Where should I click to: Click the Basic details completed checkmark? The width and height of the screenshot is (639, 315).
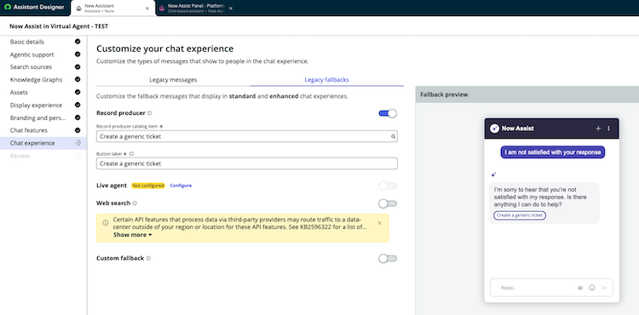coord(78,42)
